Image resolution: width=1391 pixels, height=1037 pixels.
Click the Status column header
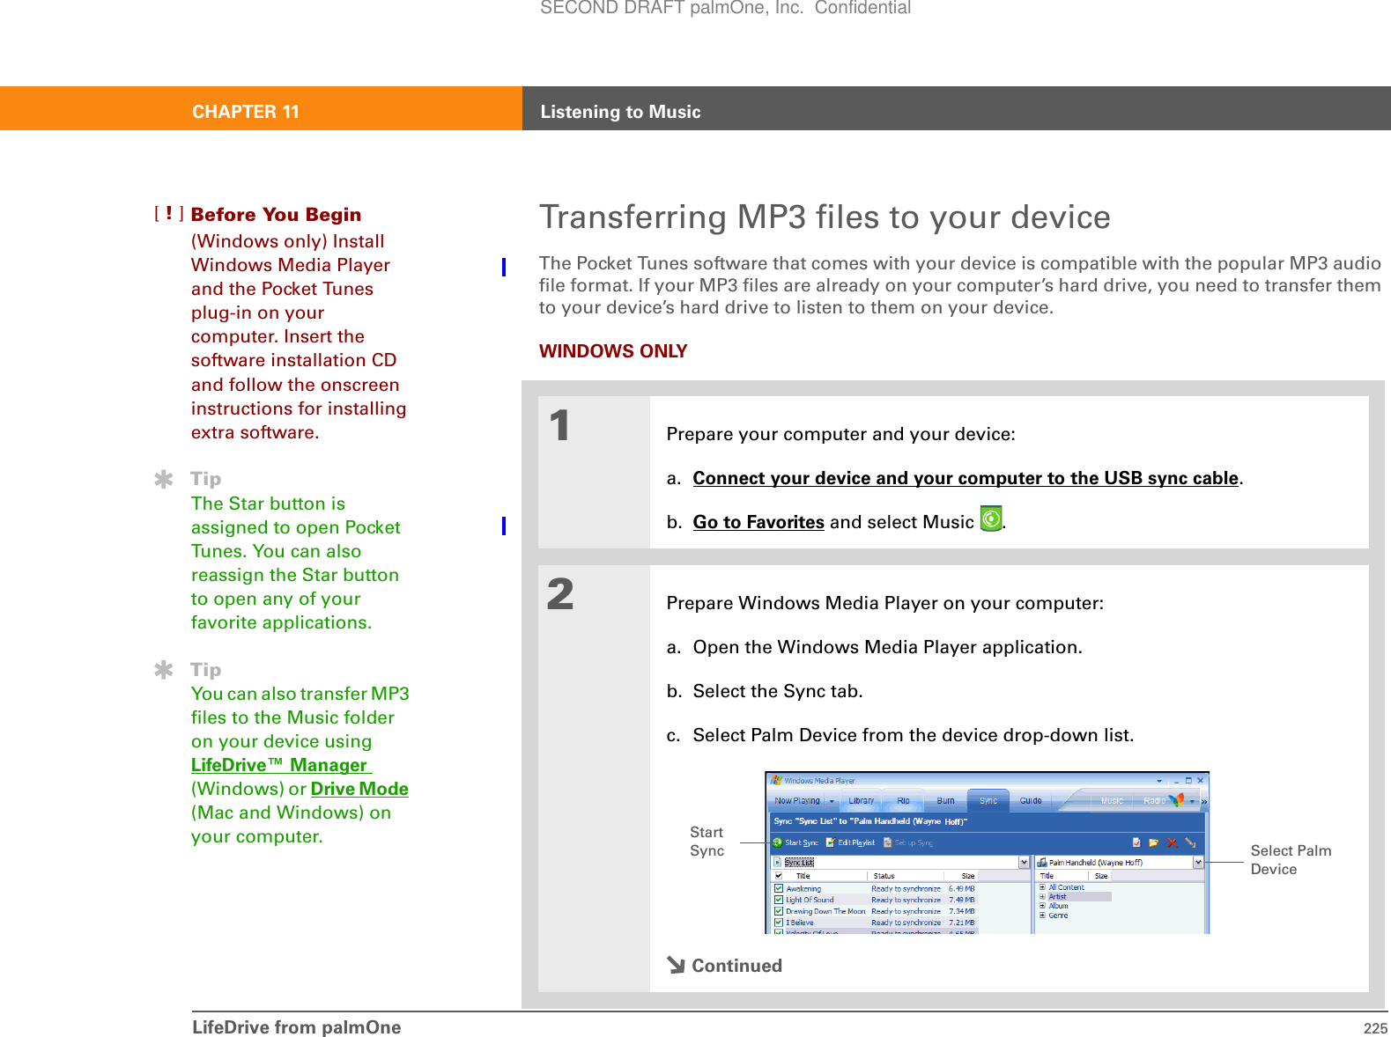pyautogui.click(x=884, y=876)
